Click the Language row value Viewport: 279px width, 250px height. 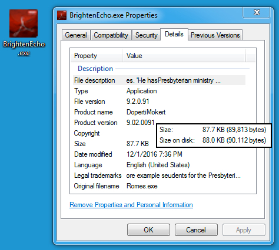(x=158, y=165)
